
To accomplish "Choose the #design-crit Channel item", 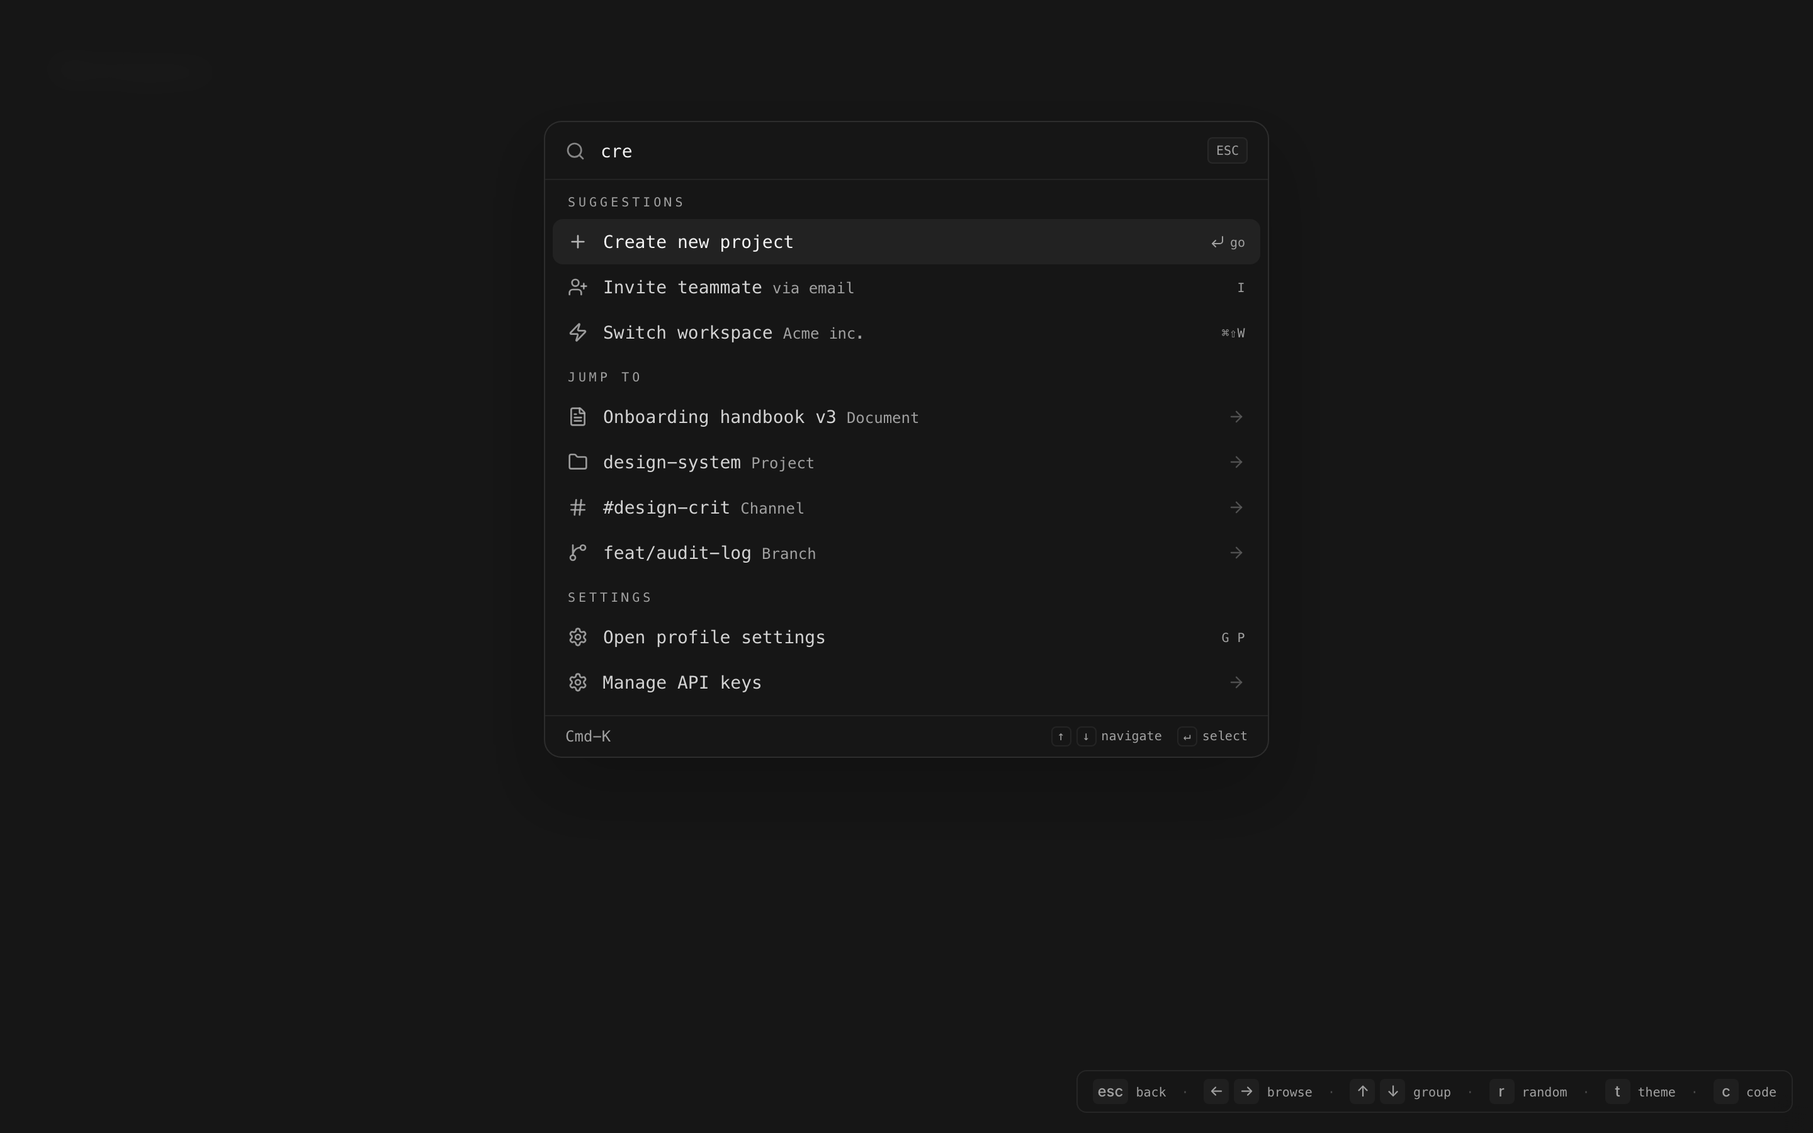I will (x=906, y=508).
